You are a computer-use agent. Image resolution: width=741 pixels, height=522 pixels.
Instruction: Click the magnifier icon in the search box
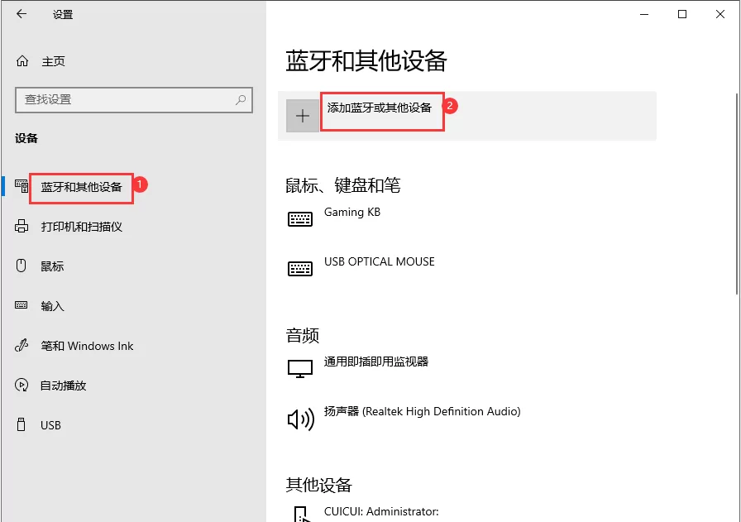(241, 99)
